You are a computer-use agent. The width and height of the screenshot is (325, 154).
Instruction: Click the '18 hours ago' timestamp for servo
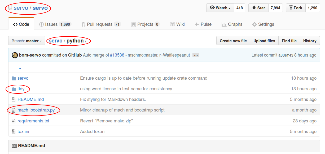point(304,78)
